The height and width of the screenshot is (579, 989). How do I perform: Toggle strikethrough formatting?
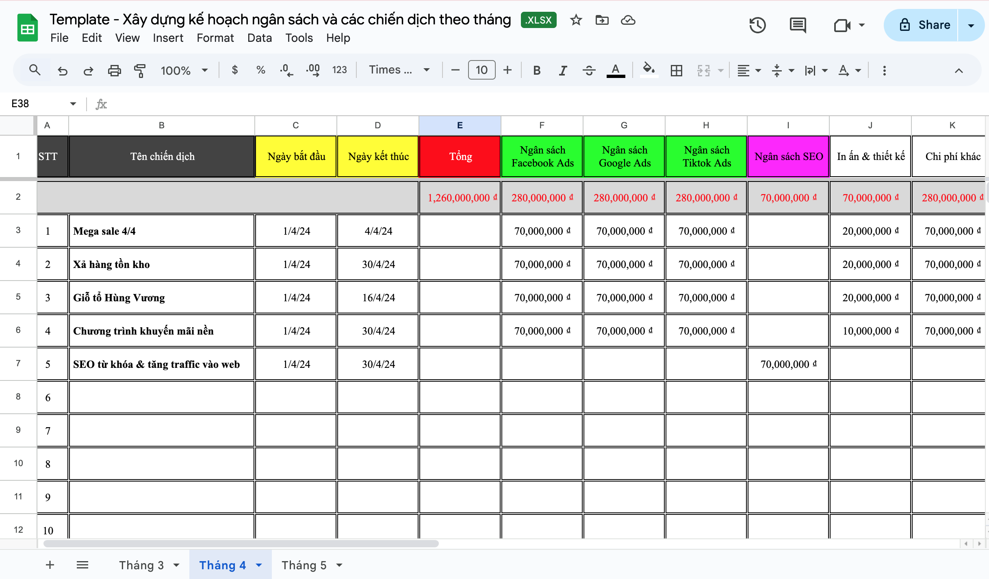coord(589,71)
